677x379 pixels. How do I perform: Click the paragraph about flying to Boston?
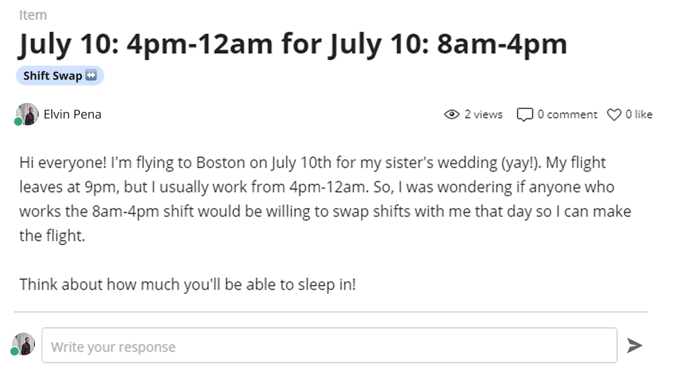pos(325,199)
